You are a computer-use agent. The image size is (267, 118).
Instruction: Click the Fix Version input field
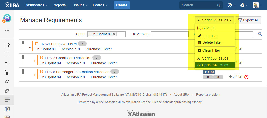click(169, 34)
